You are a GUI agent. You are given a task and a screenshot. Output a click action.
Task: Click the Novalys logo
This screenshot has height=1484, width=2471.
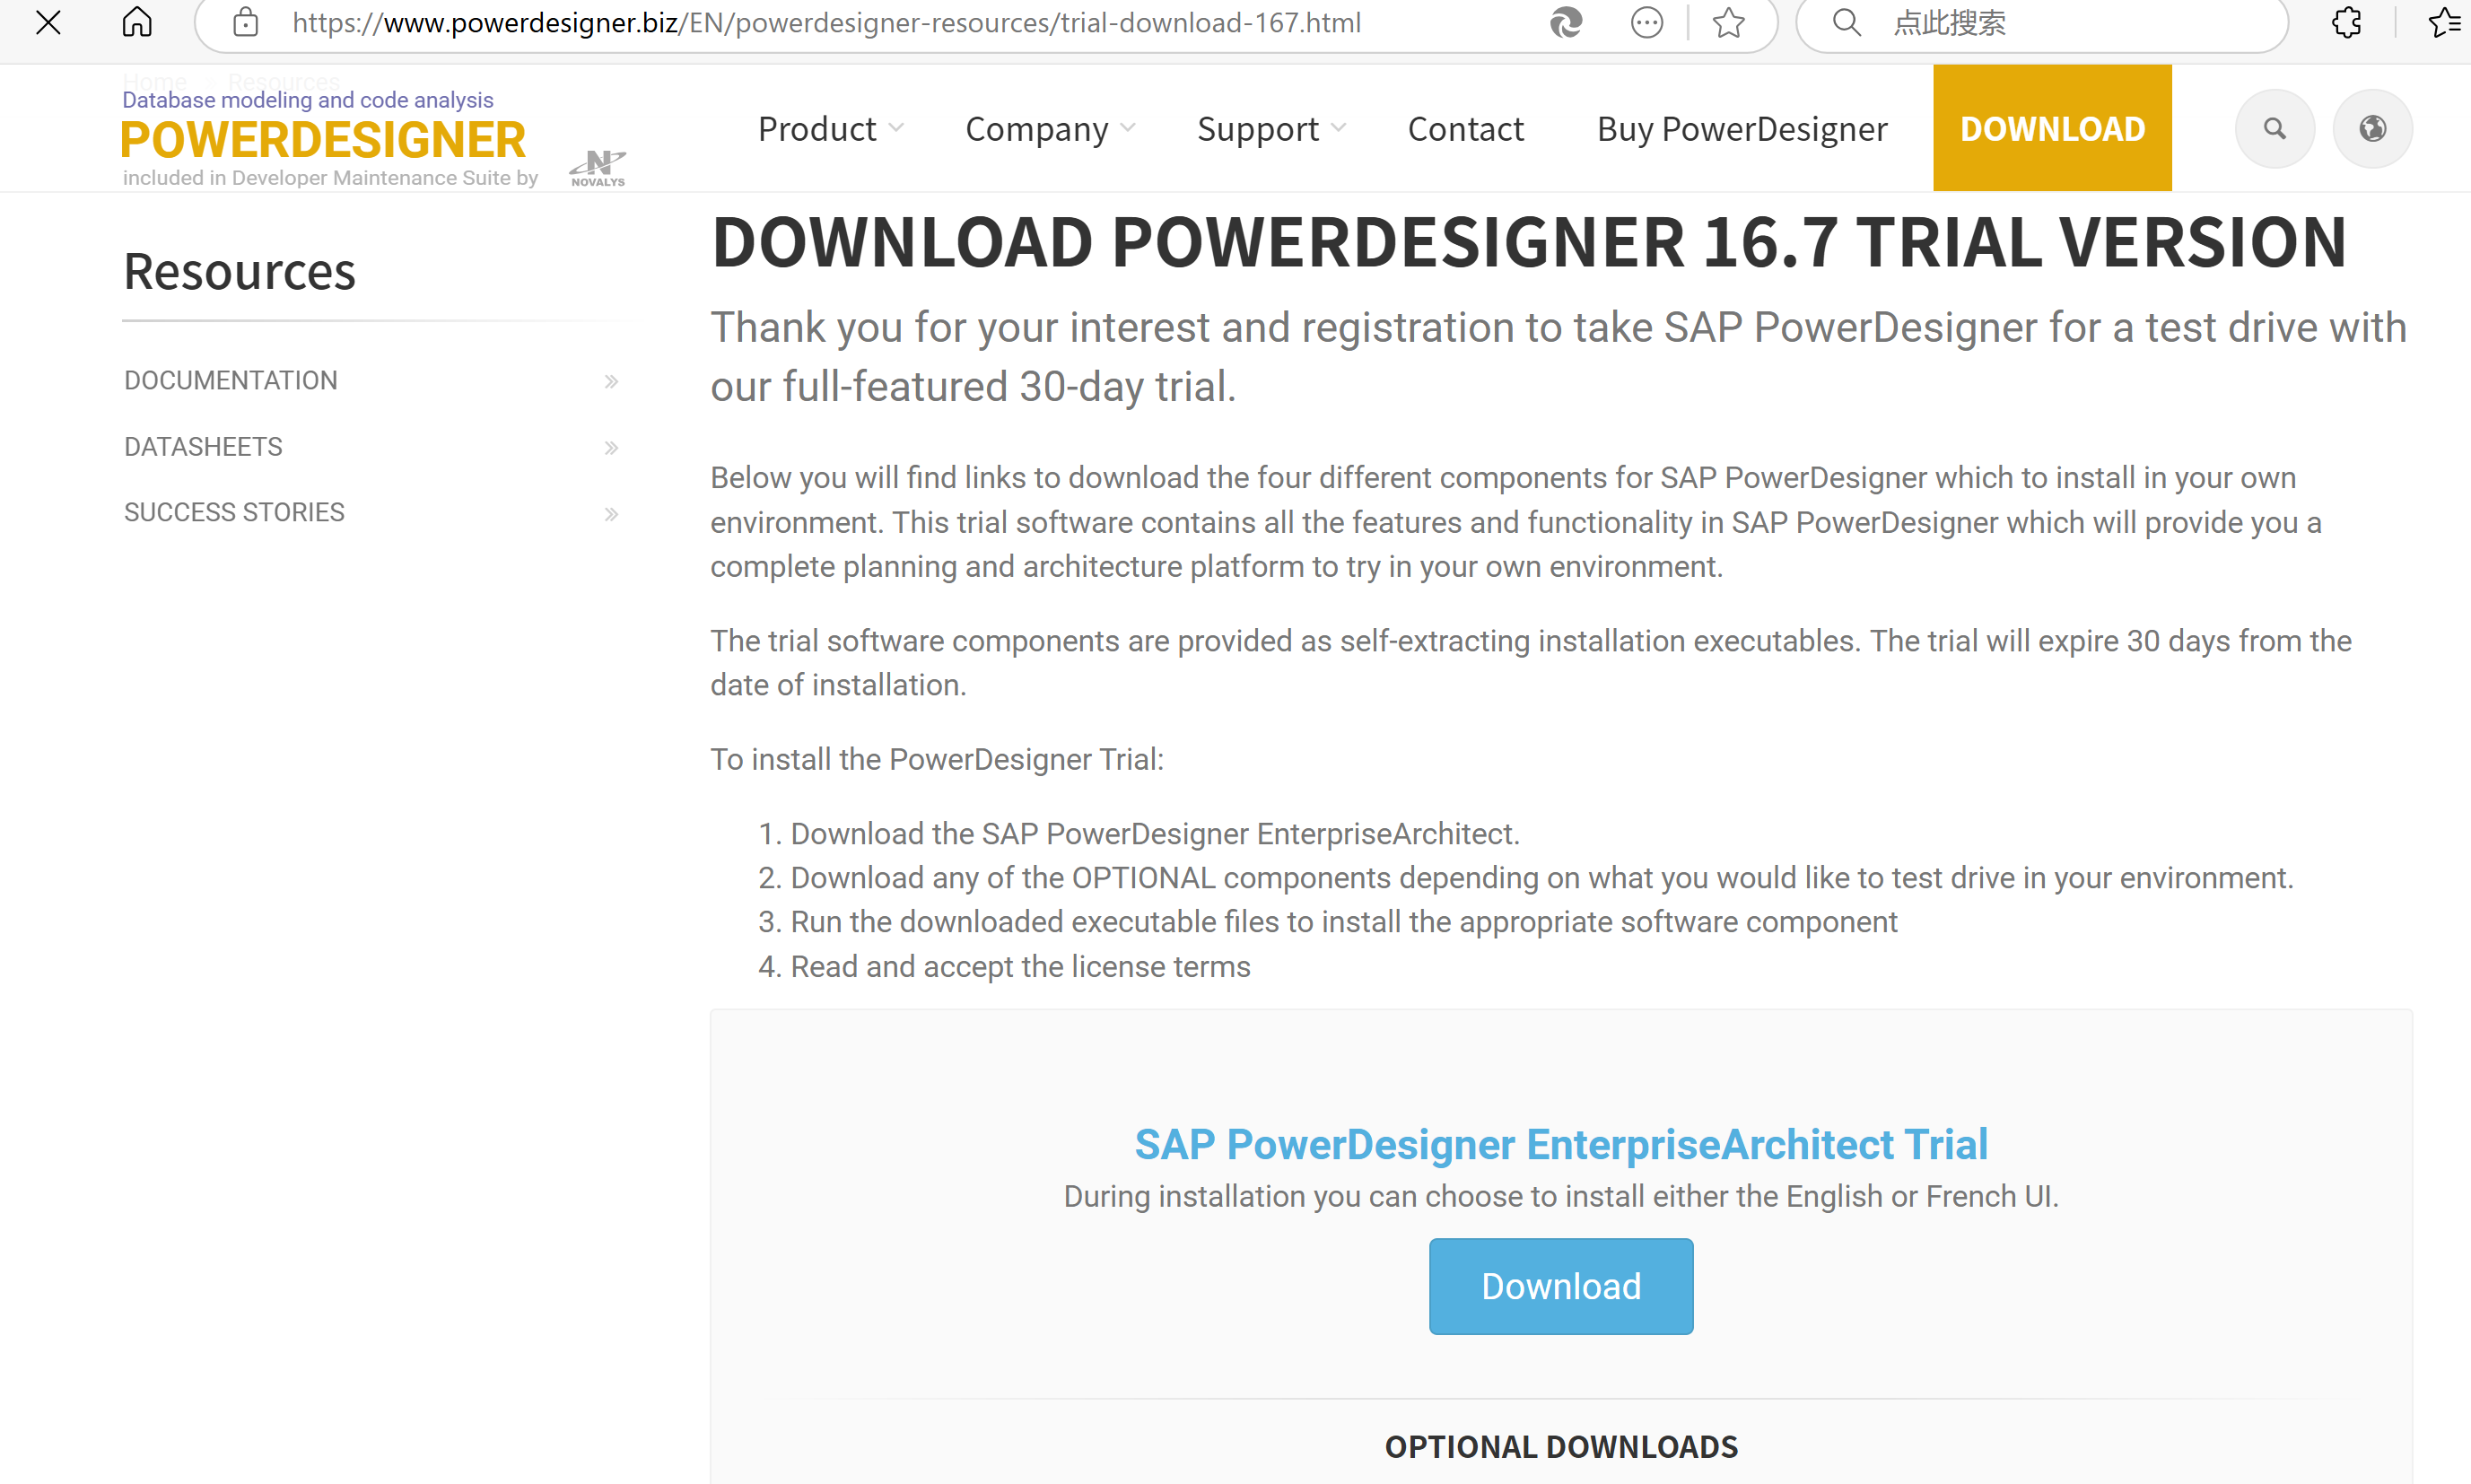(x=598, y=168)
